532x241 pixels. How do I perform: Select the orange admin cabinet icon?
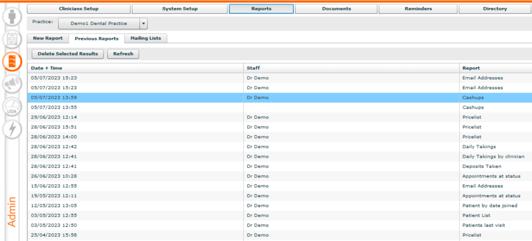coord(12,62)
